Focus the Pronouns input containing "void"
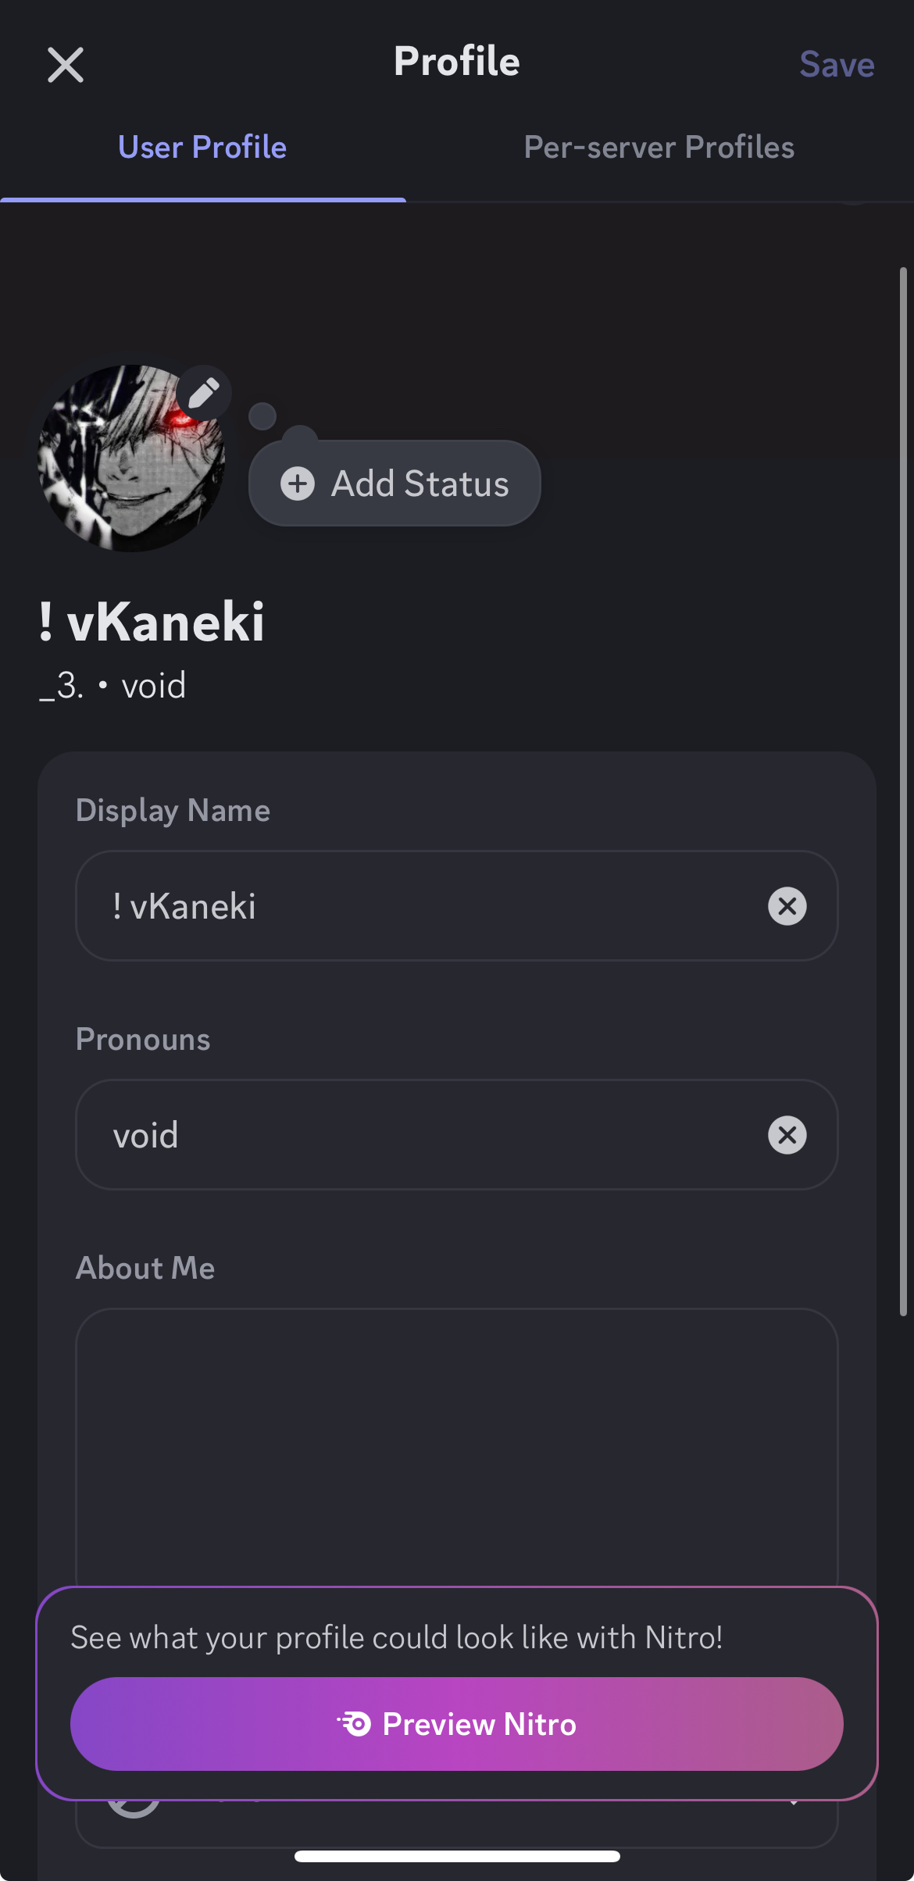Viewport: 914px width, 1881px height. (422, 1135)
